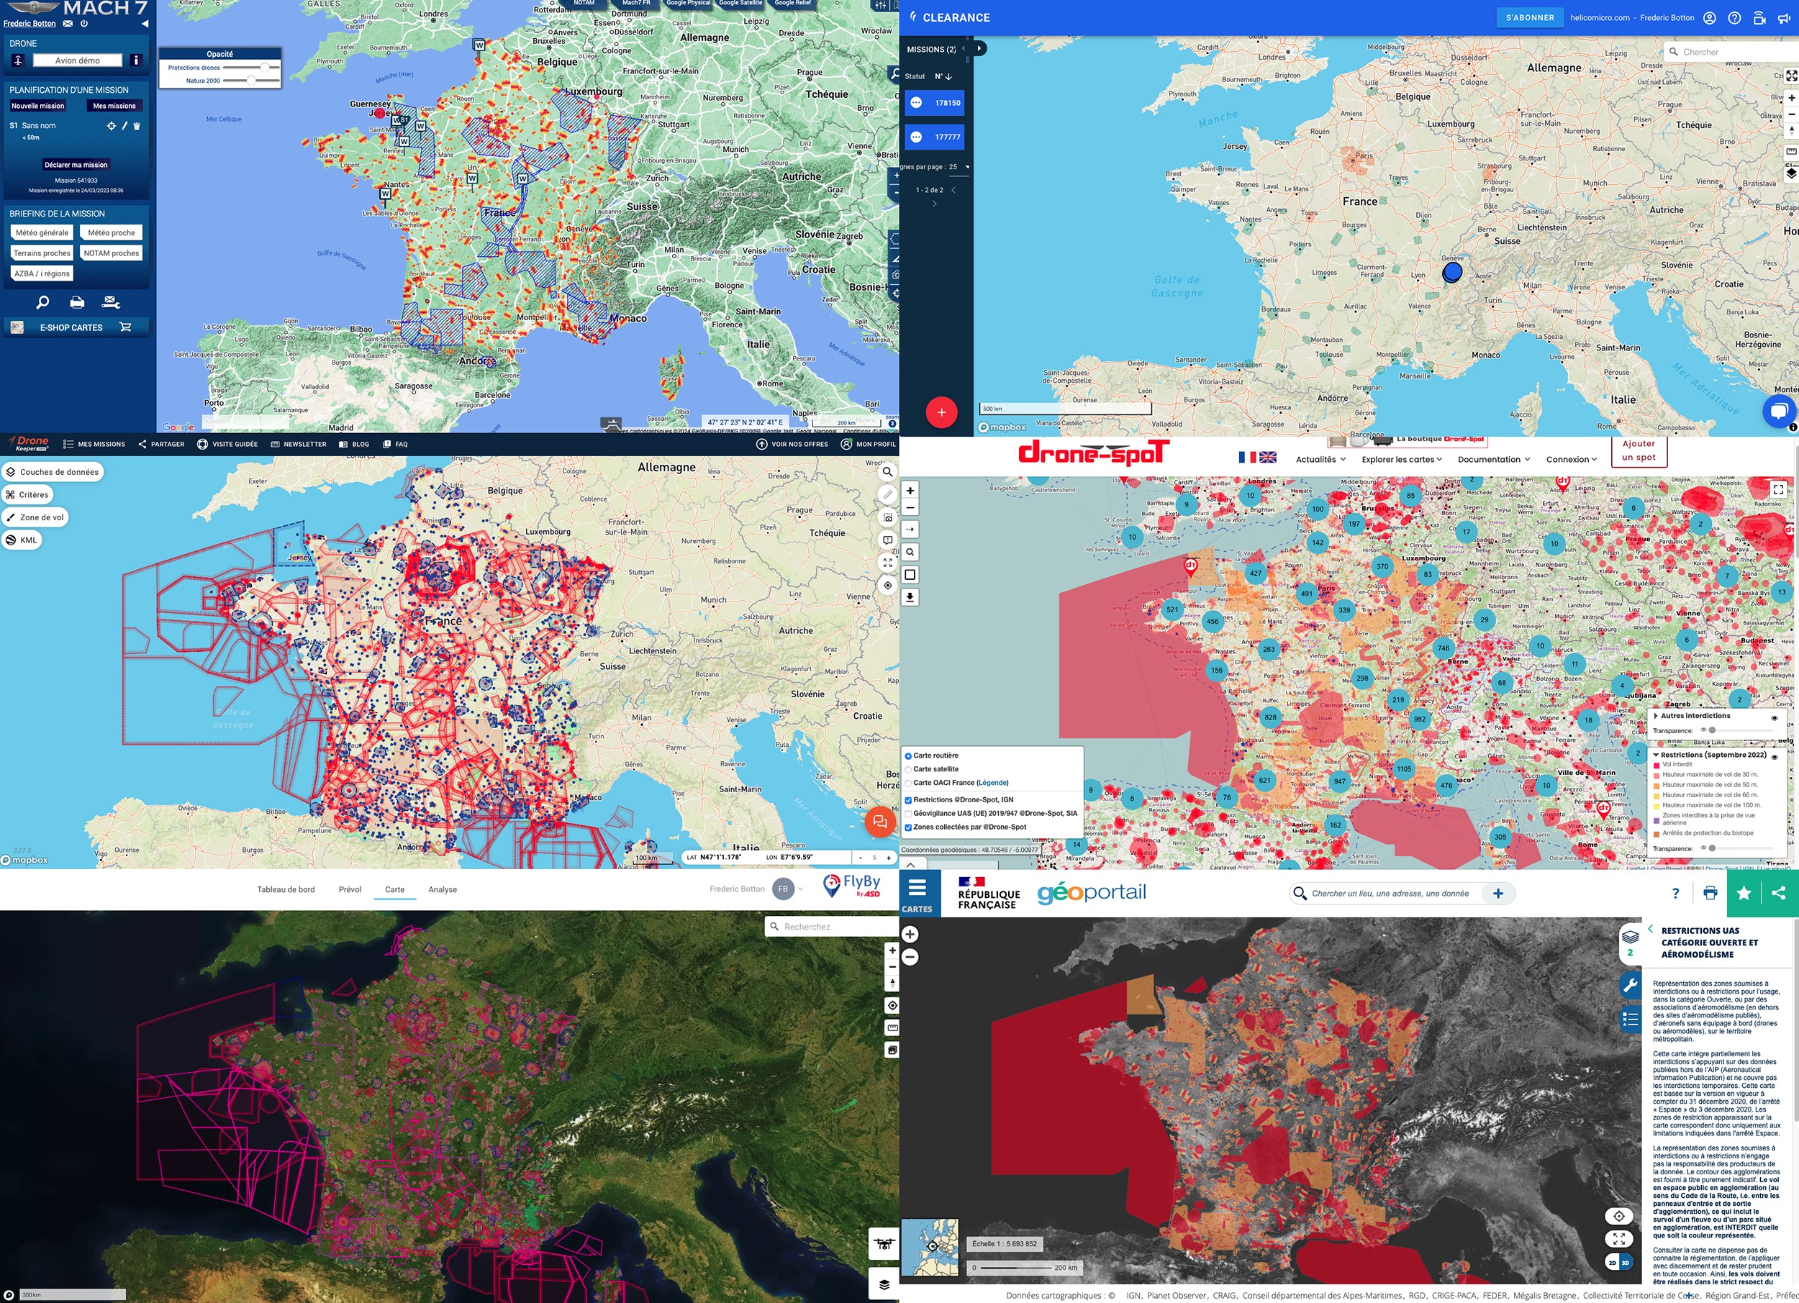
Task: Open AZBA / i régions briefing
Action: 42,273
